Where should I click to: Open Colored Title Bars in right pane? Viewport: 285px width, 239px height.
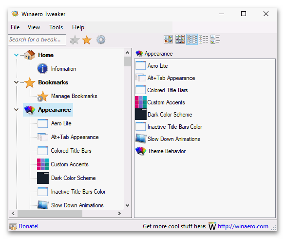point(168,90)
